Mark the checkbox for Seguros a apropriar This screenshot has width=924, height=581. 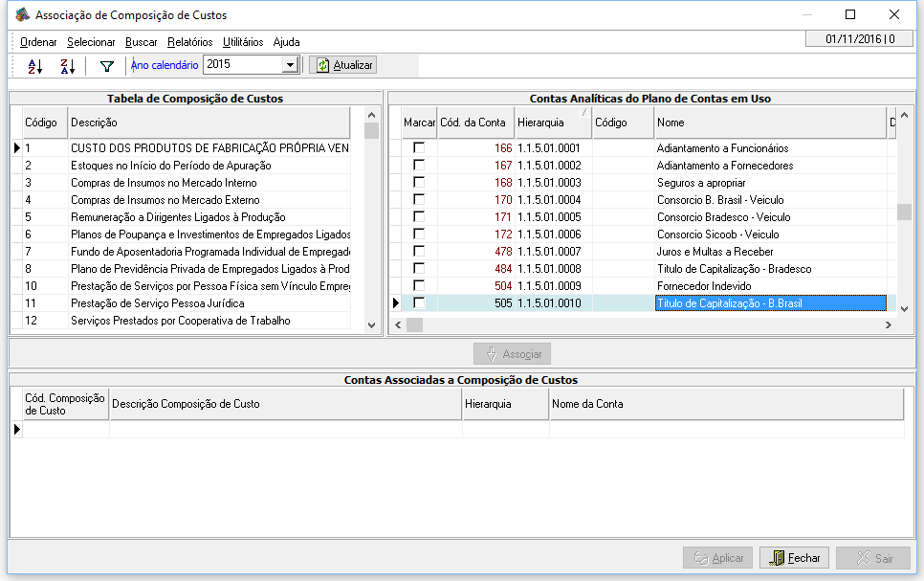[419, 183]
